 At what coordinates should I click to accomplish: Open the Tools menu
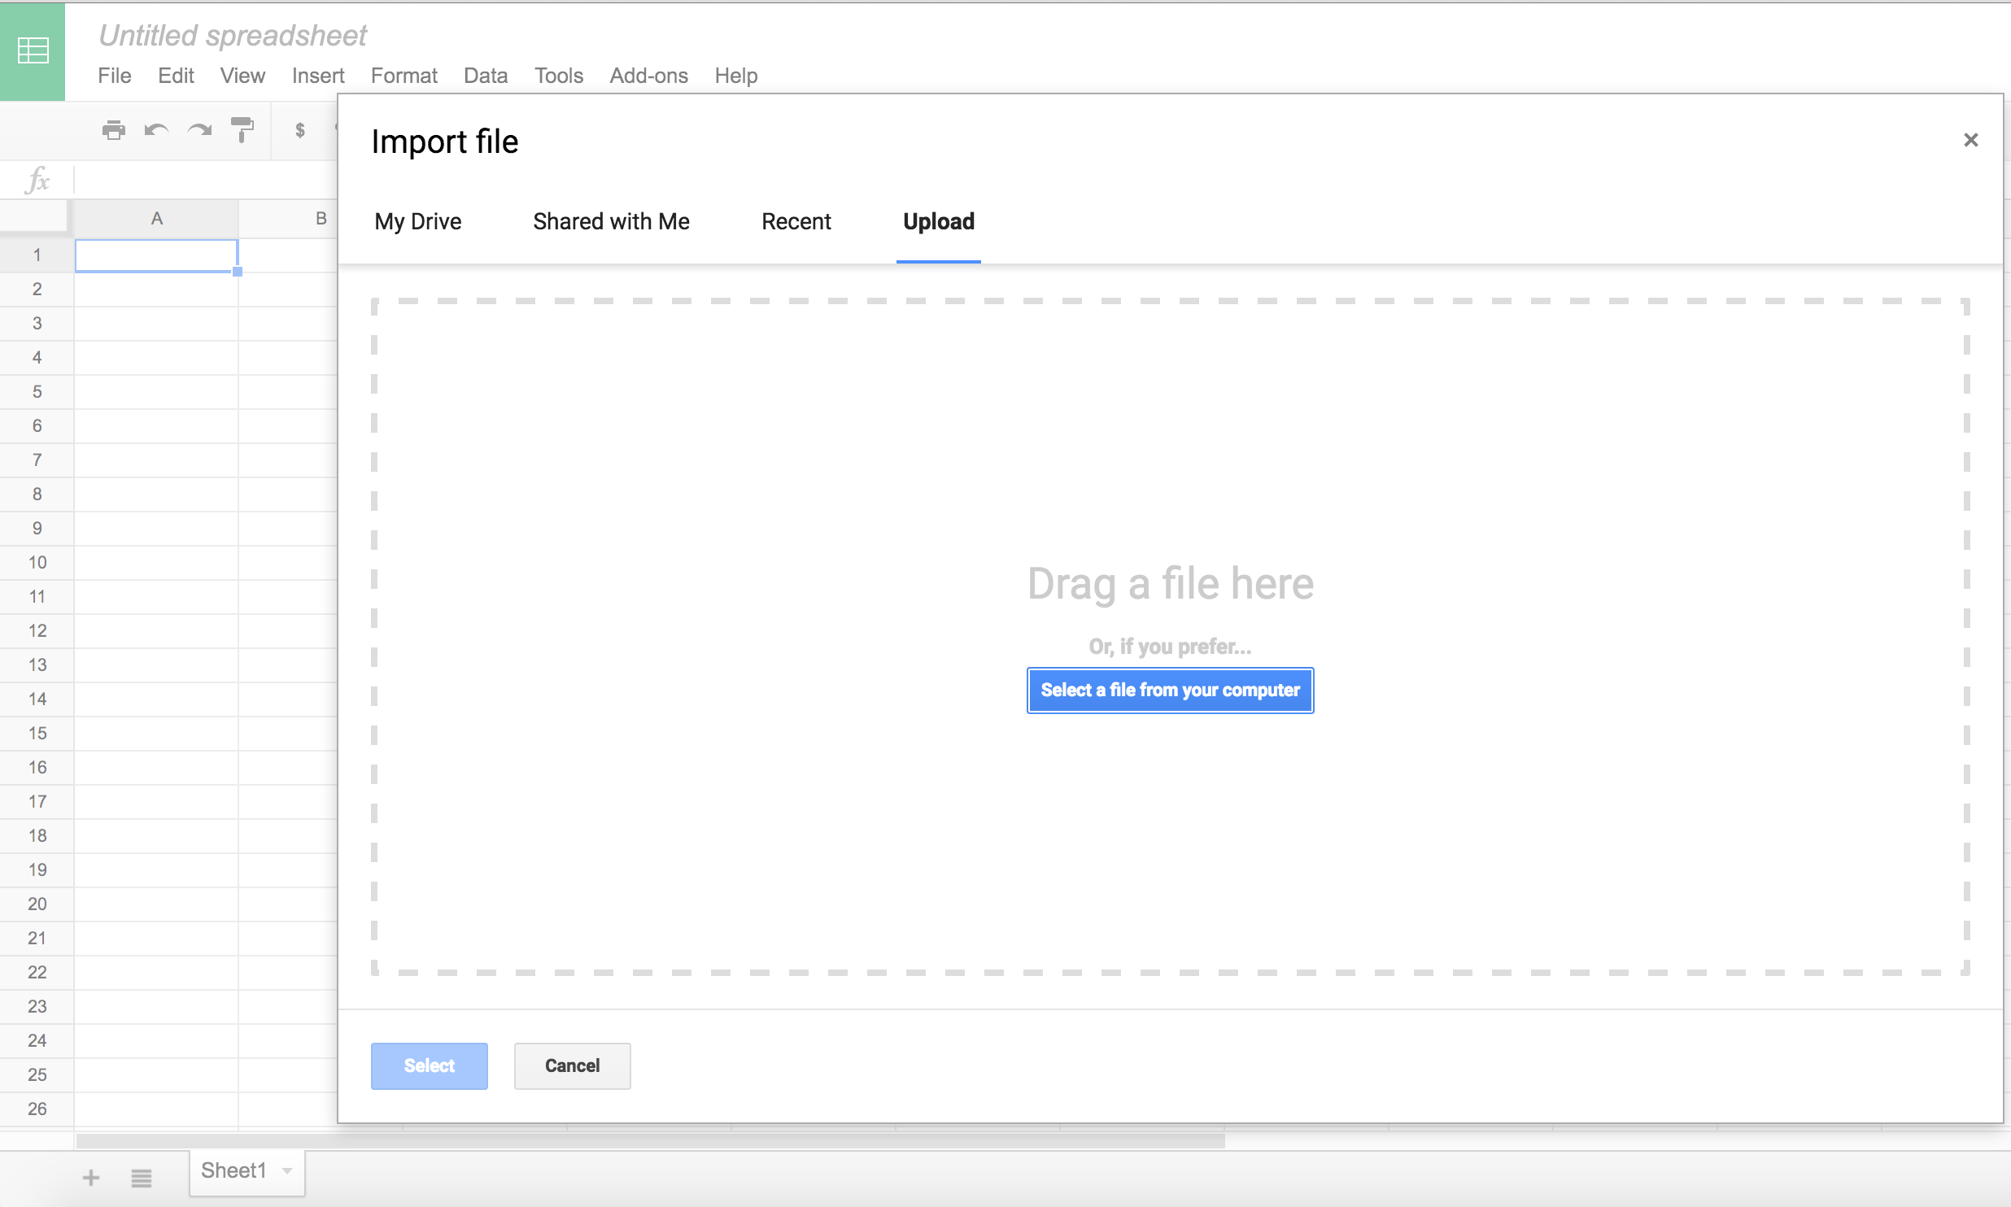(559, 76)
